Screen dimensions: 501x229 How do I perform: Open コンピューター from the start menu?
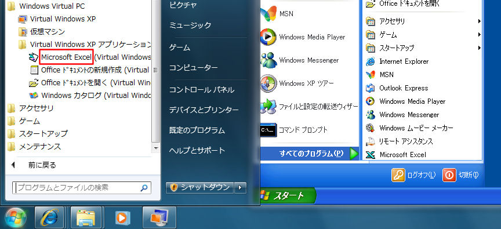click(x=194, y=68)
